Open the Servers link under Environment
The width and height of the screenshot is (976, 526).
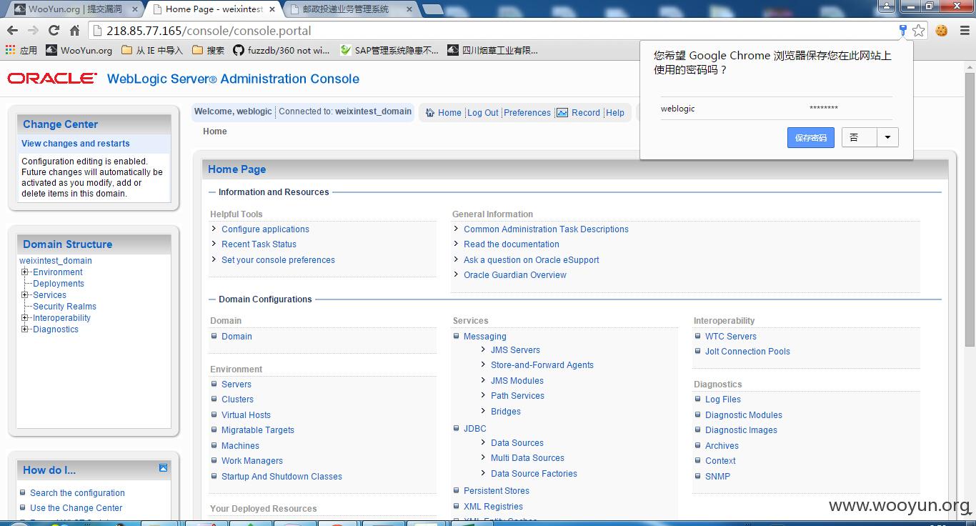(236, 384)
